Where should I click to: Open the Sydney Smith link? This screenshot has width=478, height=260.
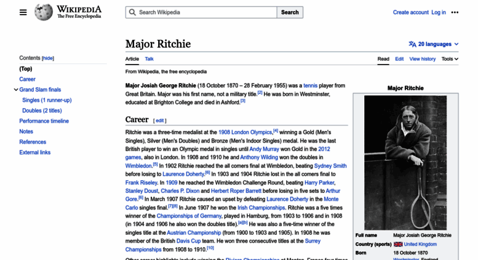click(x=330, y=166)
